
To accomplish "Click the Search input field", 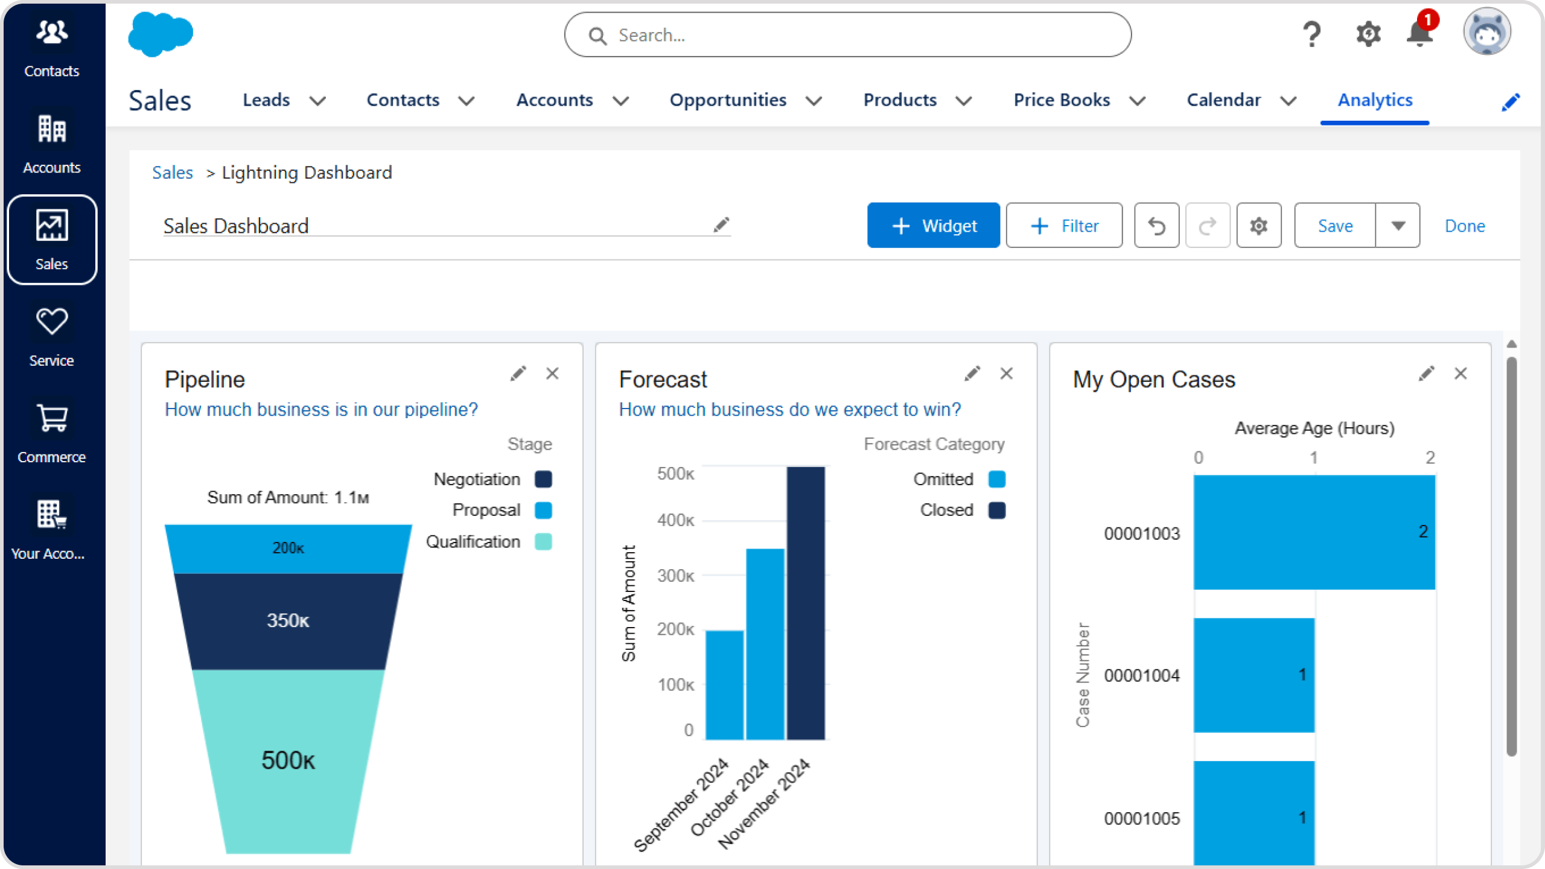I will [848, 34].
